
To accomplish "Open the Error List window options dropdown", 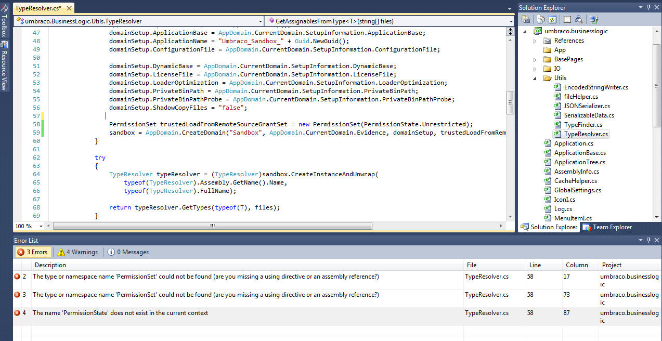I will click(x=641, y=240).
